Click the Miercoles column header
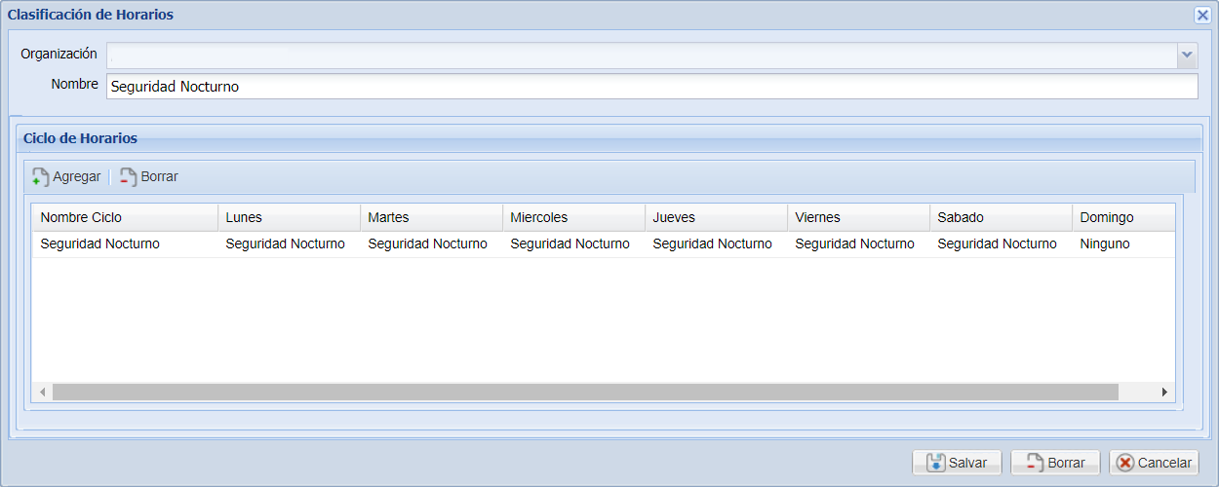Image resolution: width=1219 pixels, height=487 pixels. (573, 217)
